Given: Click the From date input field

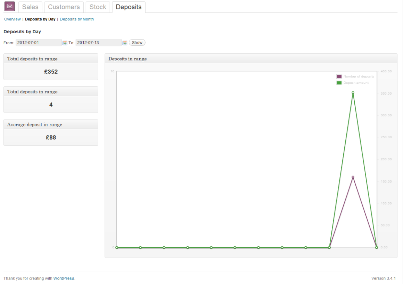Looking at the screenshot, I should click(38, 43).
